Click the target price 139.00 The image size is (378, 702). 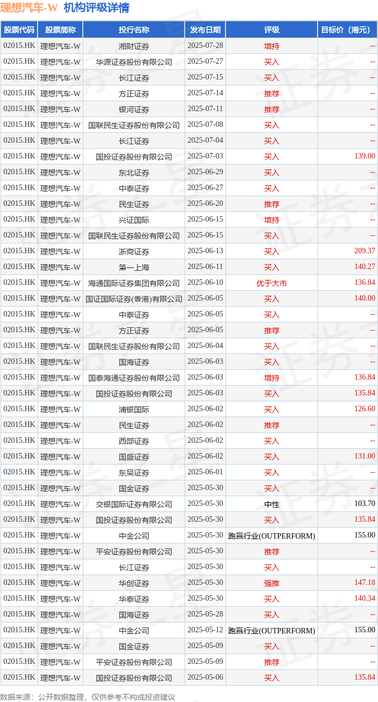364,156
